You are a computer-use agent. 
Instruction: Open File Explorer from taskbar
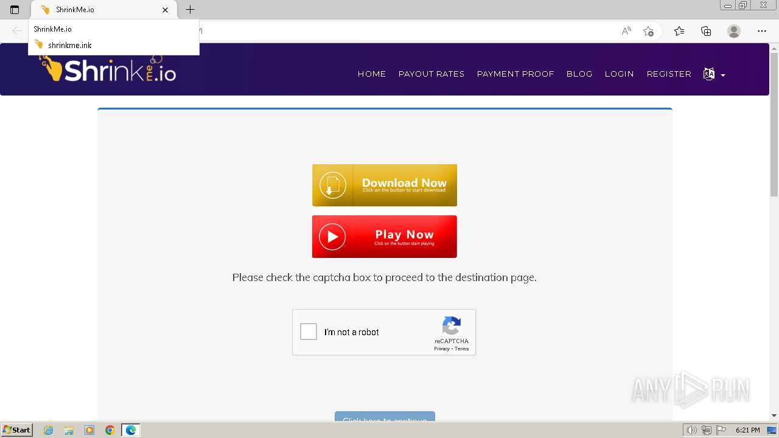point(69,430)
